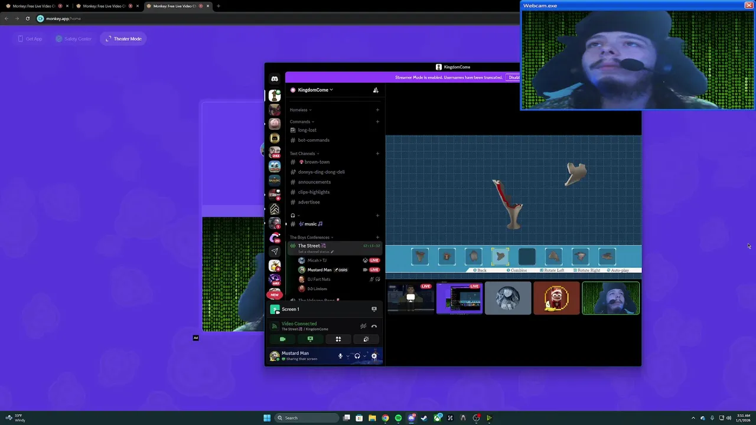
Task: Click the noise suppression icon near Video Connected
Action: 363,326
